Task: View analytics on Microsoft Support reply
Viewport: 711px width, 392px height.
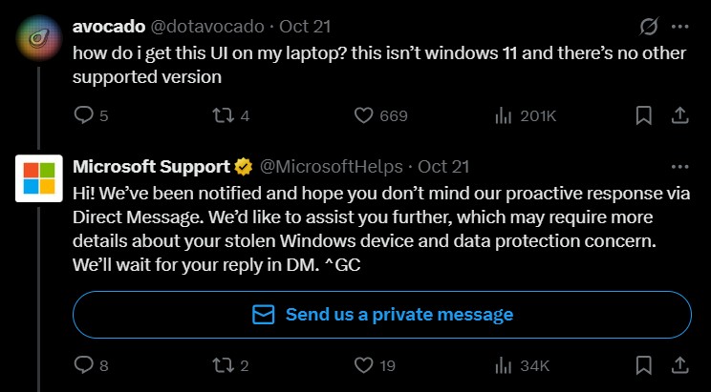Action: pos(504,364)
